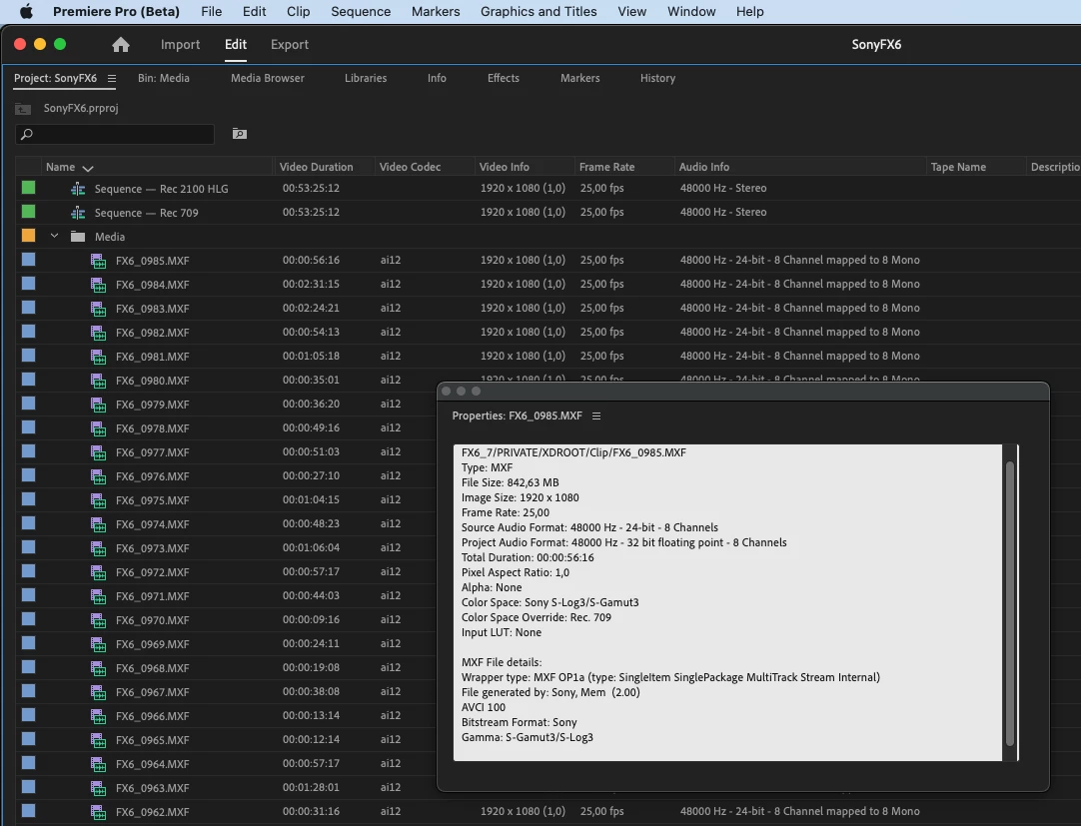This screenshot has height=826, width=1081.
Task: Click green label of Rec 709 sequence
Action: [28, 211]
